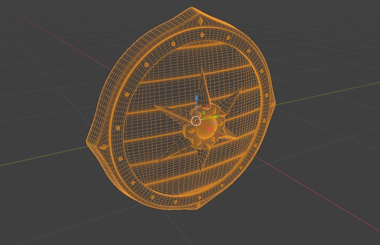This screenshot has height=245, width=380.
Task: Click the blue plane handle of the gizmo
Action: point(214,123)
